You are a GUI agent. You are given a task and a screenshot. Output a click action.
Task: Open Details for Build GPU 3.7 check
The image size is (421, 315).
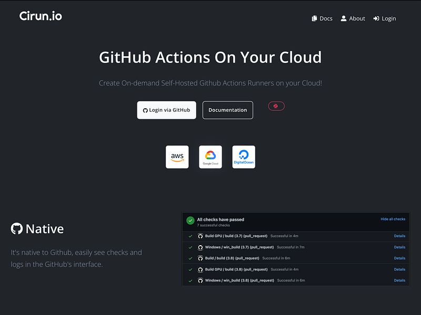click(399, 236)
